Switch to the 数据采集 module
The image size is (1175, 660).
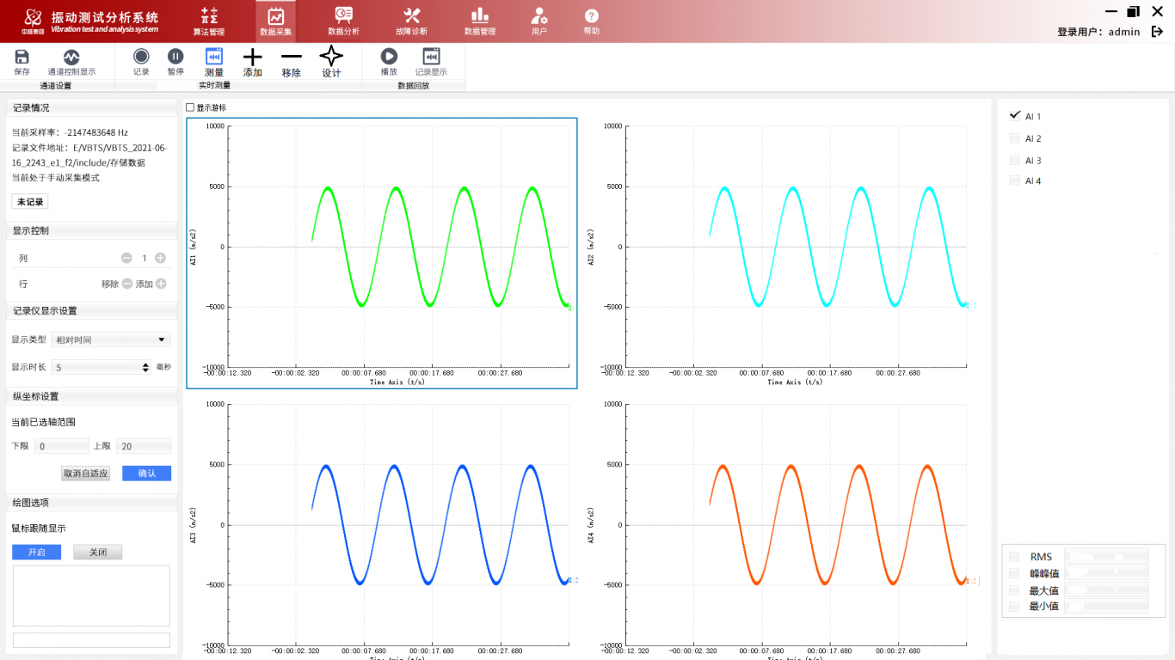click(276, 21)
